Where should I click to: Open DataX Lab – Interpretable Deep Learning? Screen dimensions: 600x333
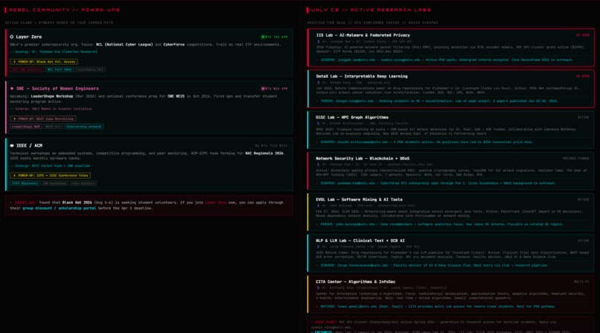pyautogui.click(x=362, y=76)
